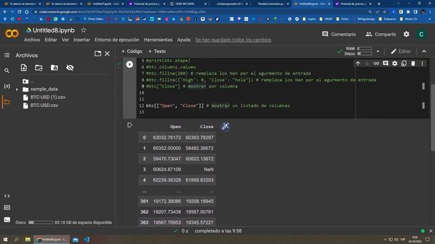The height and width of the screenshot is (244, 435).
Task: Upload a file to session storage
Action: (x=24, y=68)
